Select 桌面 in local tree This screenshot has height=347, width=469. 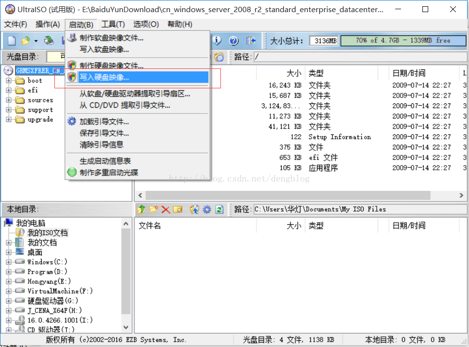[x=34, y=252]
